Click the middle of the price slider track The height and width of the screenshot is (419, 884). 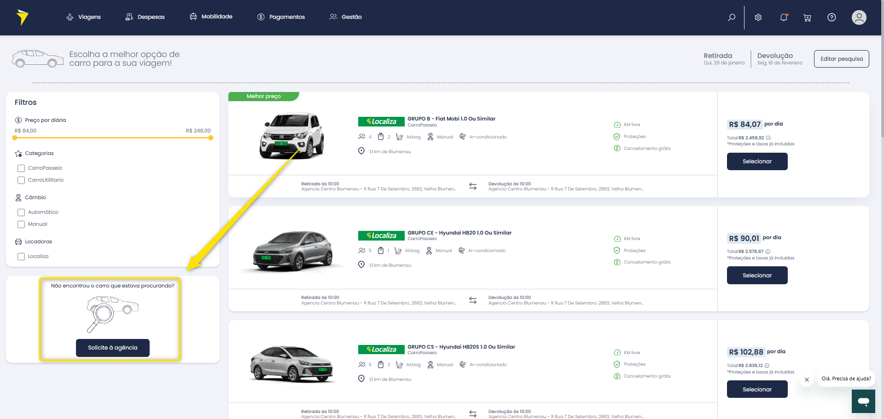tap(113, 138)
